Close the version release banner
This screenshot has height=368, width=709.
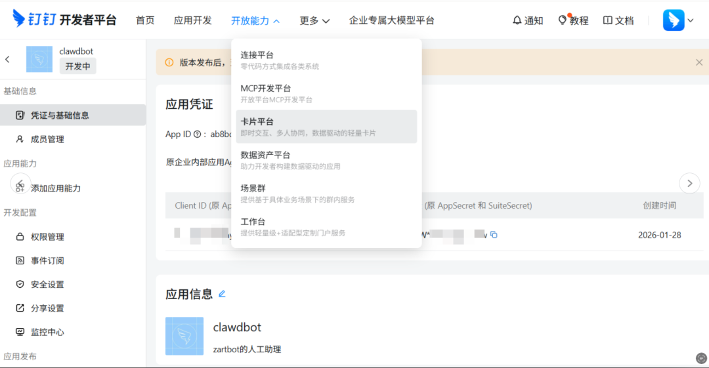click(x=699, y=62)
